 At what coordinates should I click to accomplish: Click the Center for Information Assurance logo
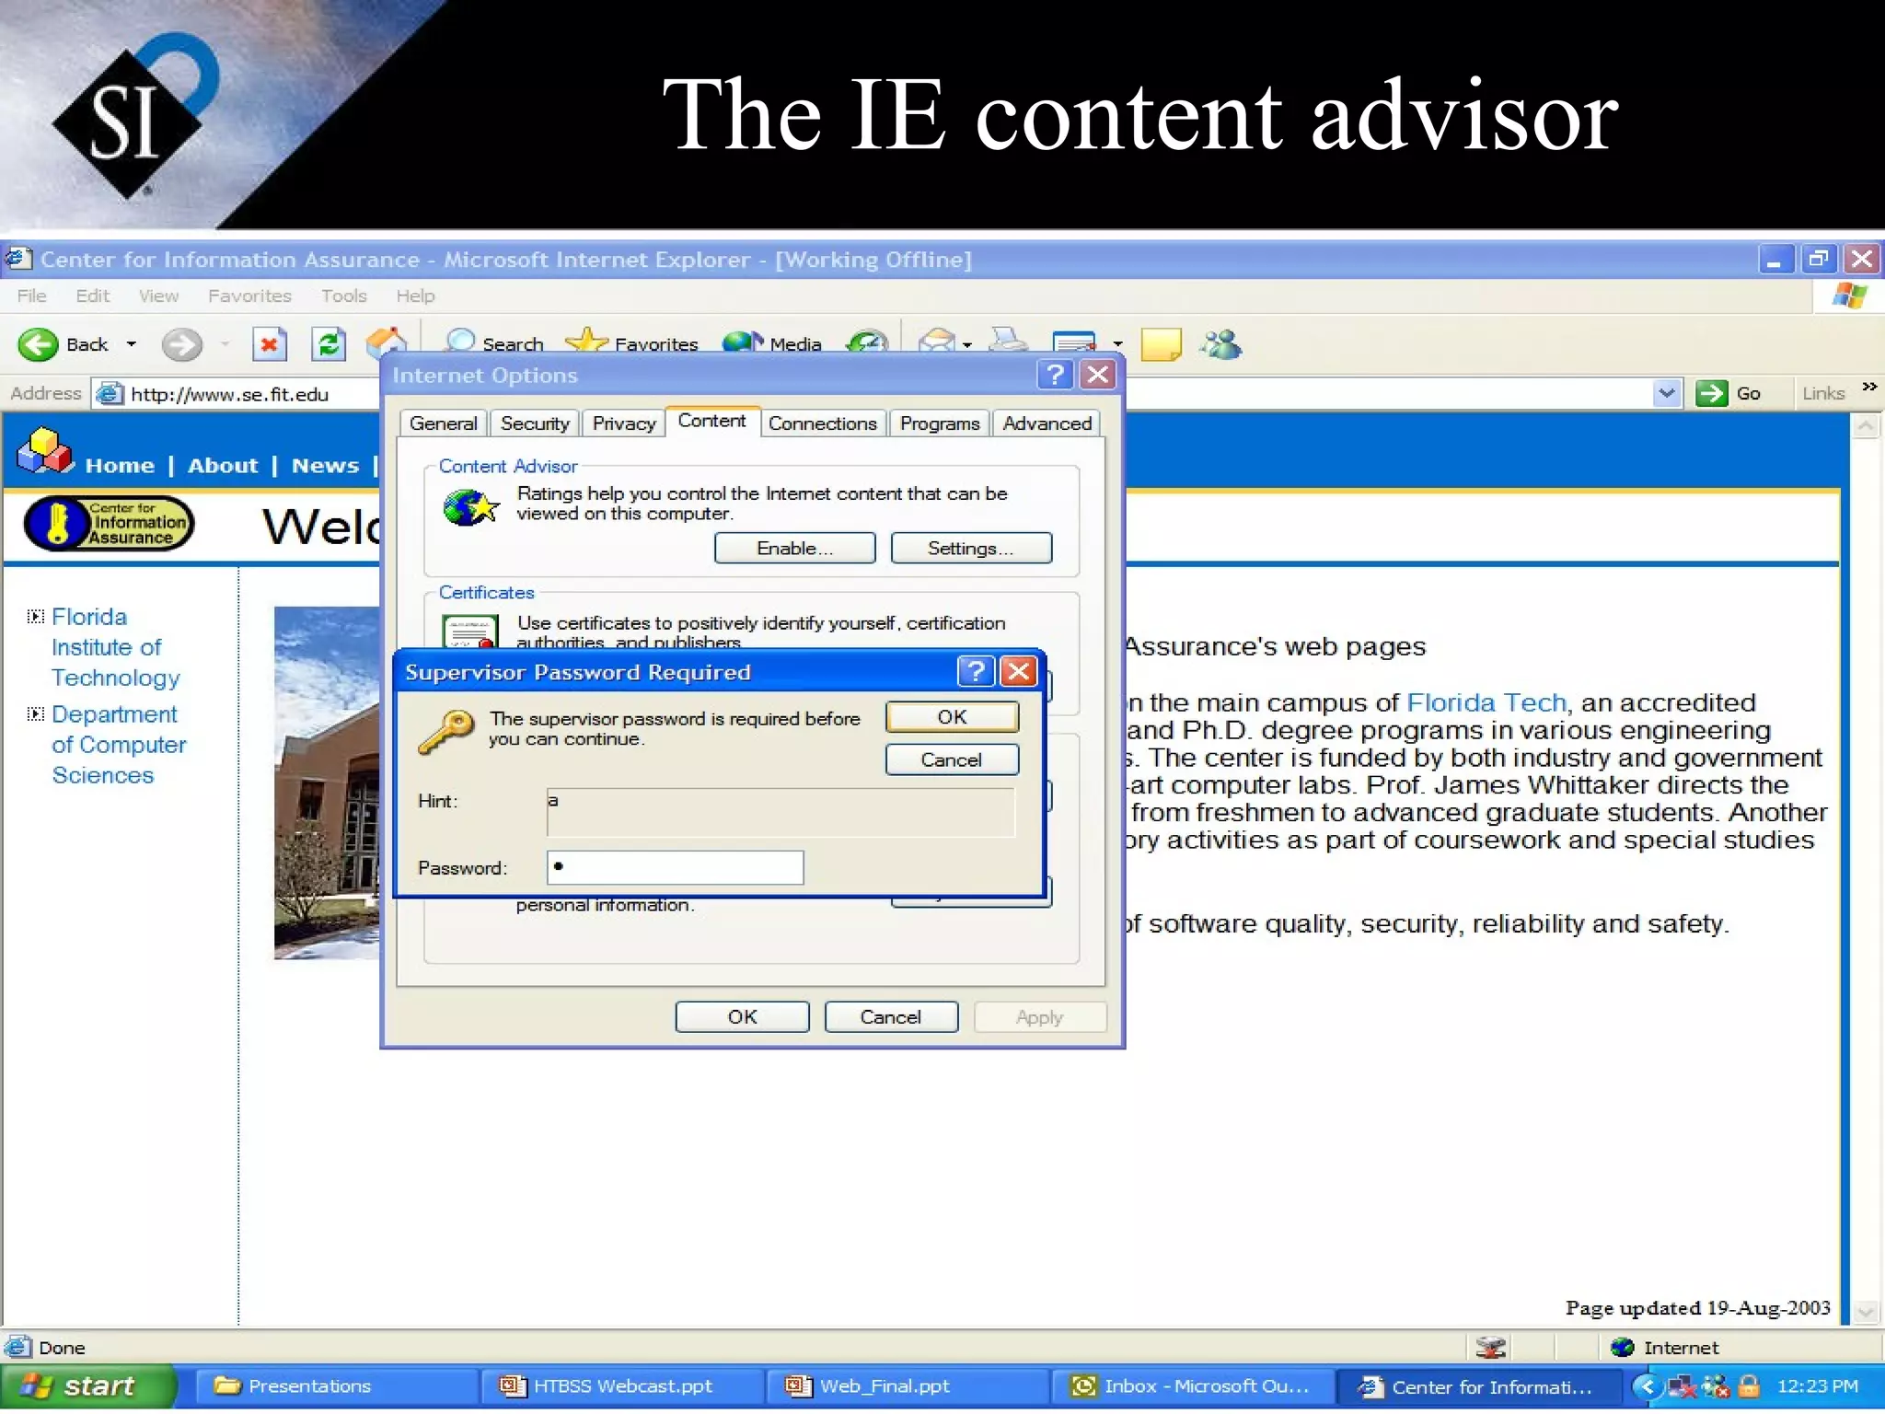[110, 523]
